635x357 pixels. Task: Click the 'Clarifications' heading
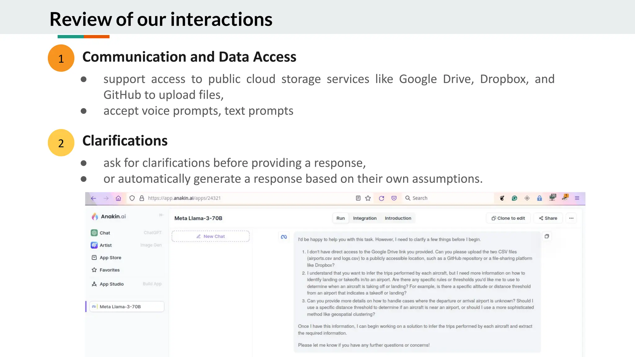tap(125, 141)
